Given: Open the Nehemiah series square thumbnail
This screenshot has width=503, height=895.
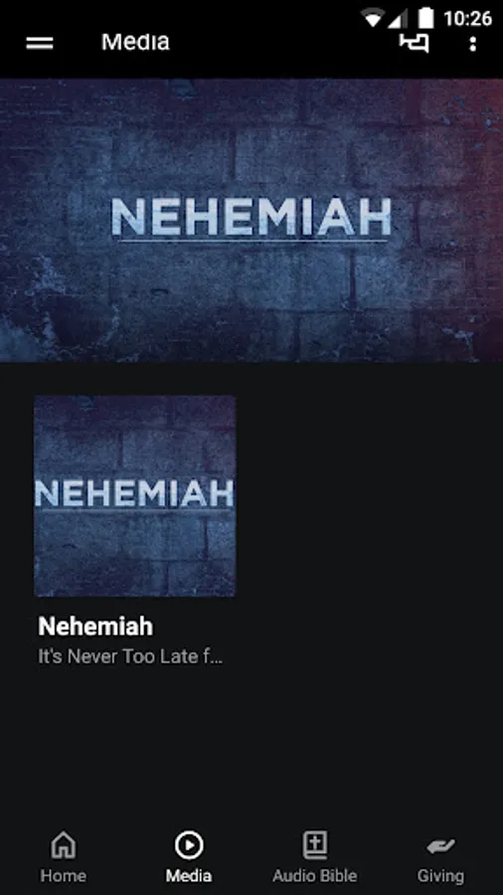Looking at the screenshot, I should (134, 496).
